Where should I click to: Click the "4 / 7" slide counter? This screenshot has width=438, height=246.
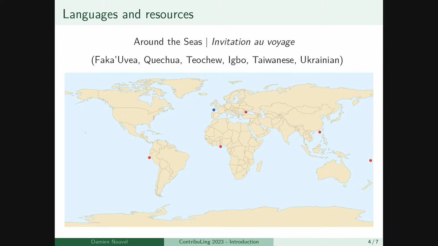click(x=373, y=242)
